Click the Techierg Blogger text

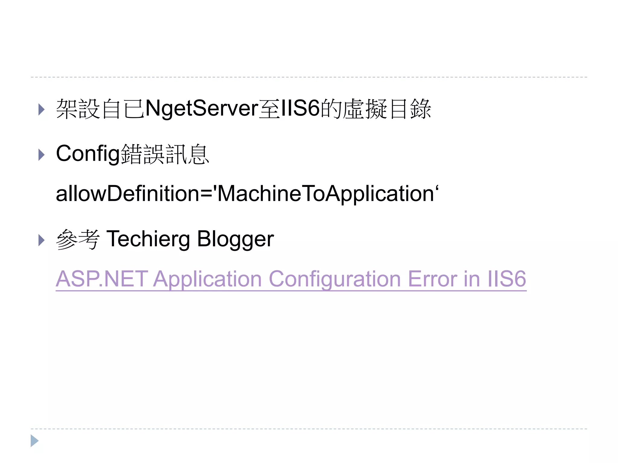point(190,239)
